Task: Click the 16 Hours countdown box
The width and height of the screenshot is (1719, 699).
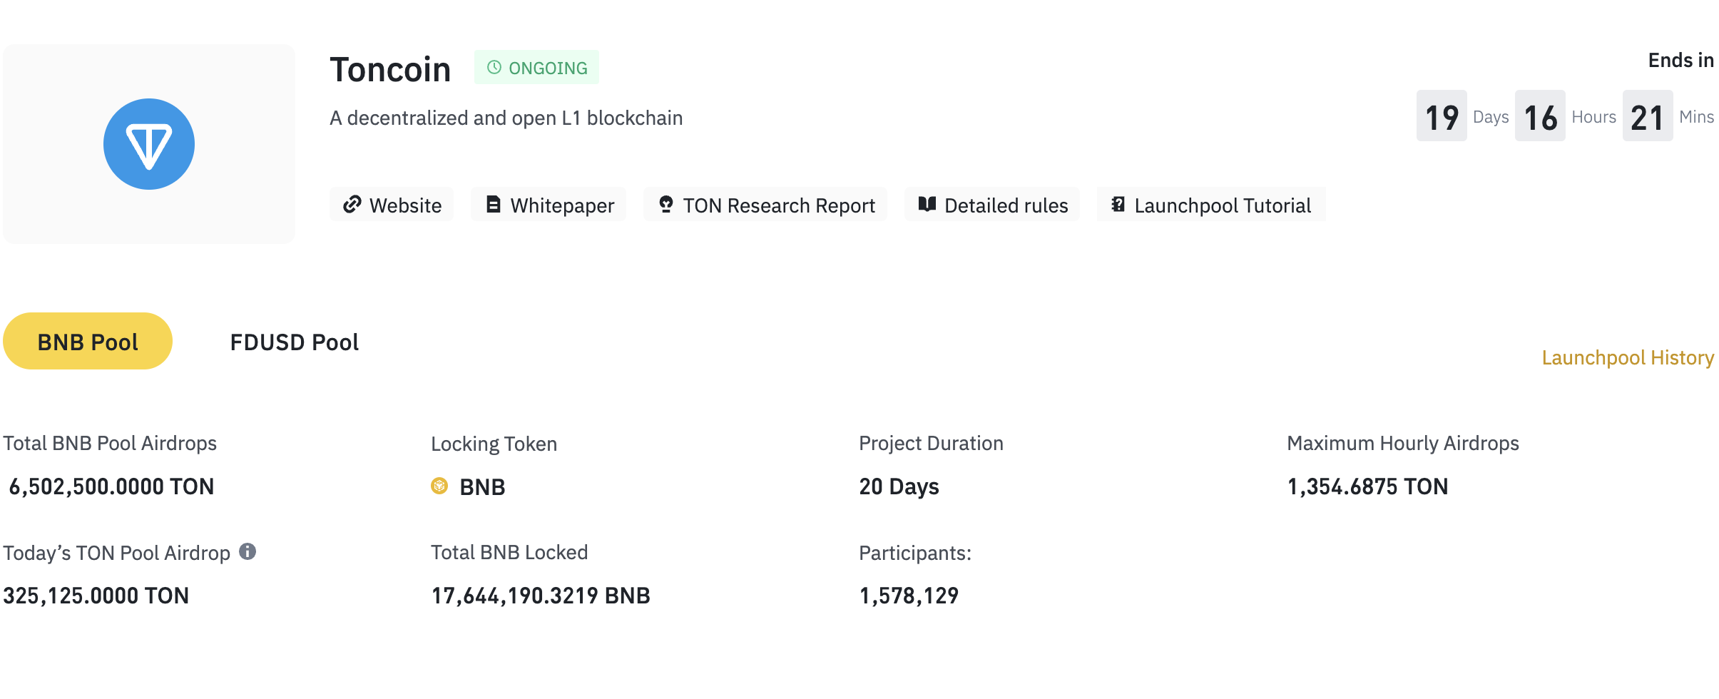Action: [1540, 116]
